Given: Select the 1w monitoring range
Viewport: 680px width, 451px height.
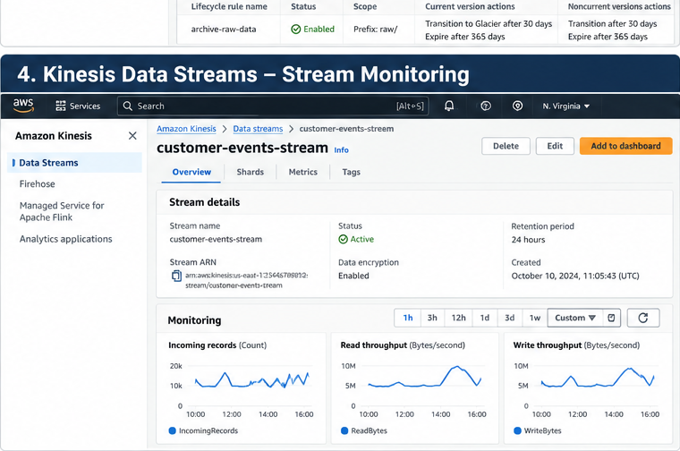Looking at the screenshot, I should click(x=535, y=318).
